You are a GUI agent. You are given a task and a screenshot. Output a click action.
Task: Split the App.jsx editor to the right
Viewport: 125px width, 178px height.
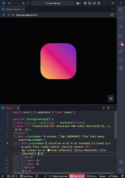pos(108,108)
